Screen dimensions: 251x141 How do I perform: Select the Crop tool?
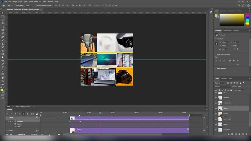click(x=3, y=27)
